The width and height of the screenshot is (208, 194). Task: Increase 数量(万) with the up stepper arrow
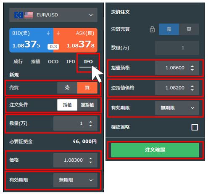point(90,122)
